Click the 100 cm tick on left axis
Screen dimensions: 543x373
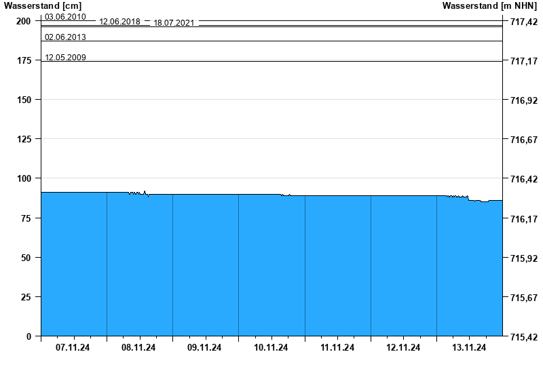[x=24, y=178]
